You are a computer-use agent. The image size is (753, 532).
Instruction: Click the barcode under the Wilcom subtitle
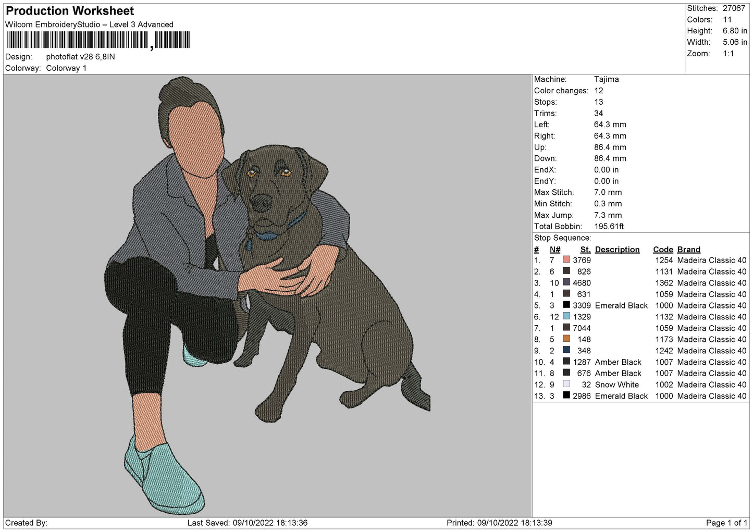(x=98, y=41)
